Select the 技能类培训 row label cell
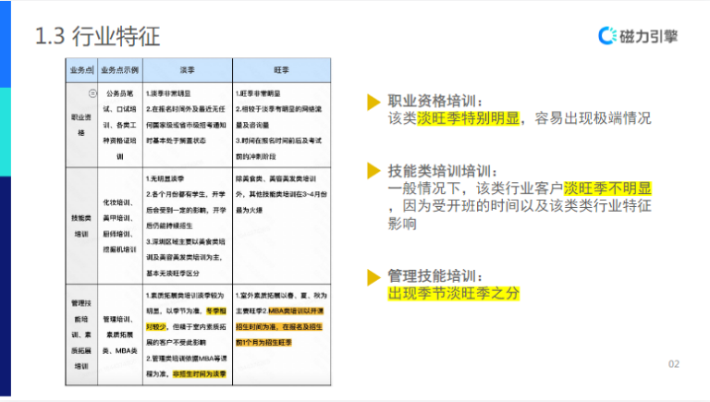710x402 pixels. click(x=81, y=225)
